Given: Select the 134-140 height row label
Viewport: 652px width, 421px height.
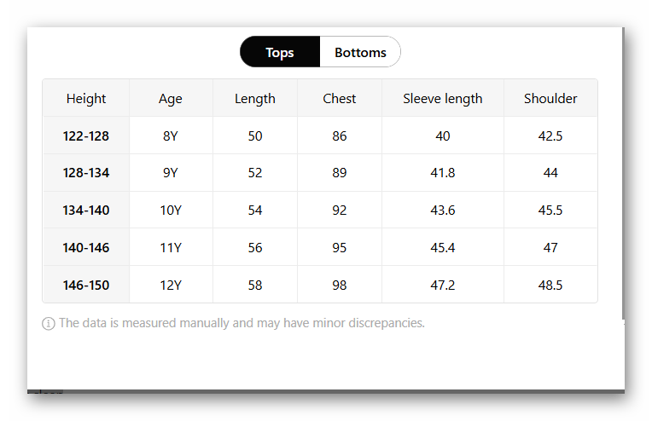Looking at the screenshot, I should point(86,210).
